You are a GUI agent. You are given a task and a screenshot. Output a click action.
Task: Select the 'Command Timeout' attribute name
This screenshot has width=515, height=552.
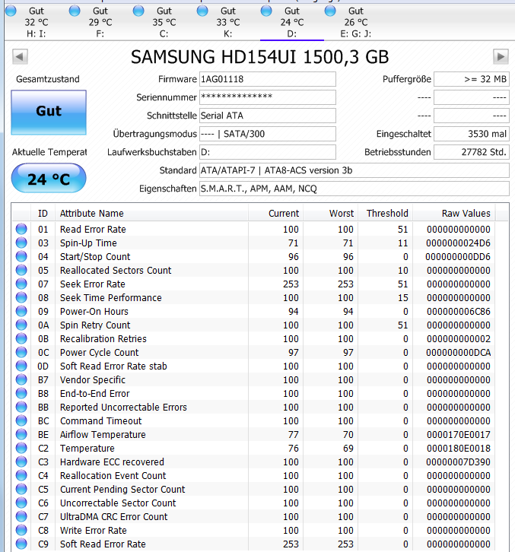[x=100, y=420]
